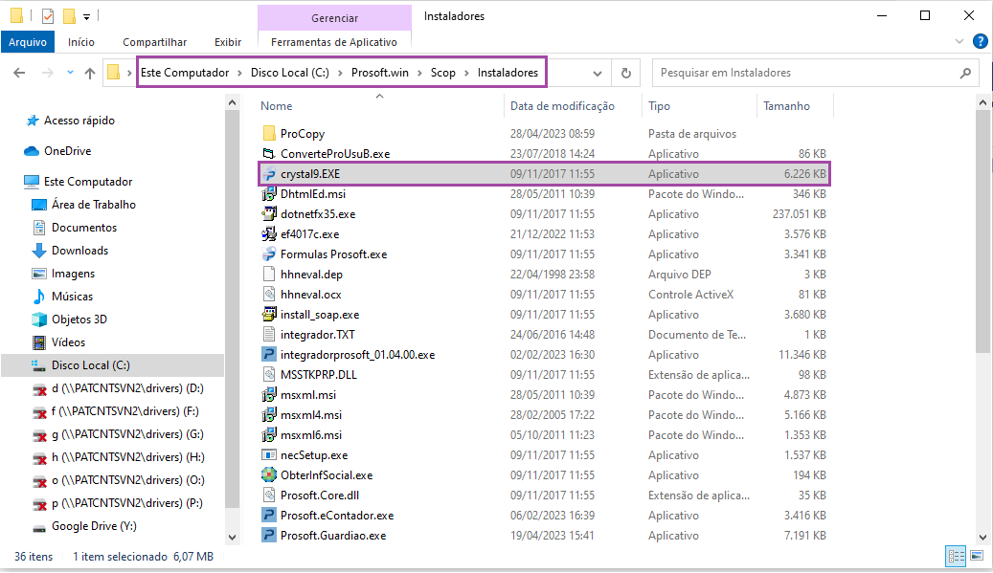Sort by Data de modificação column header
The image size is (993, 573).
coord(562,106)
